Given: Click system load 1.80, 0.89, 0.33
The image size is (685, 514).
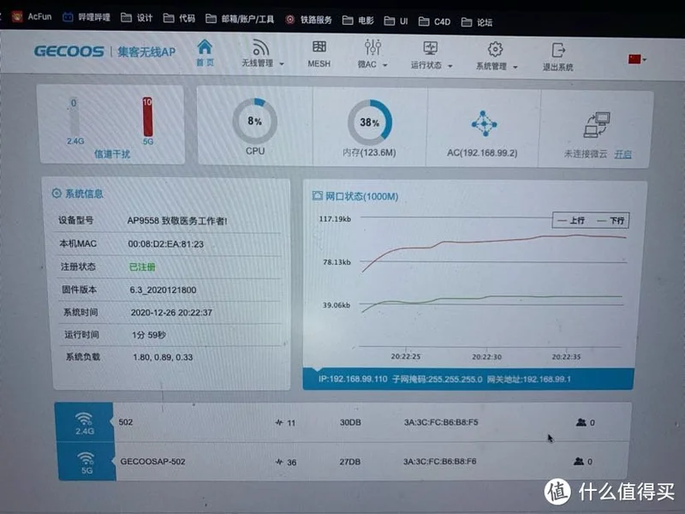Looking at the screenshot, I should [163, 357].
